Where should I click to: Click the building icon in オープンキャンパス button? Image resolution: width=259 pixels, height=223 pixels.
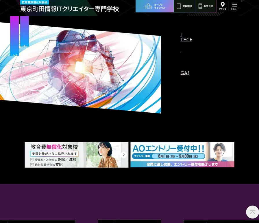point(148,6)
